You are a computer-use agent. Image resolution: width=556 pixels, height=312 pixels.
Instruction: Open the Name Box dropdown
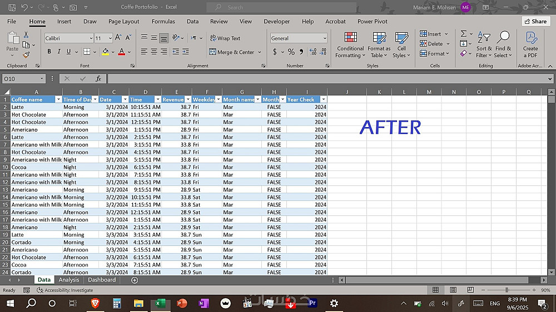[x=42, y=79]
